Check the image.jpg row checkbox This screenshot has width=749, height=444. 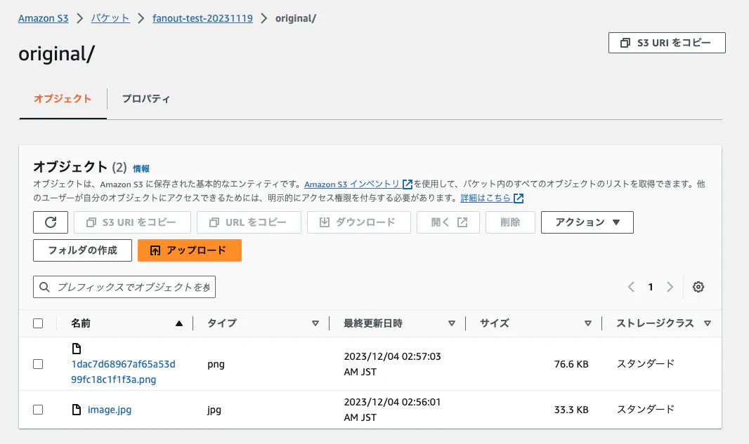point(38,410)
